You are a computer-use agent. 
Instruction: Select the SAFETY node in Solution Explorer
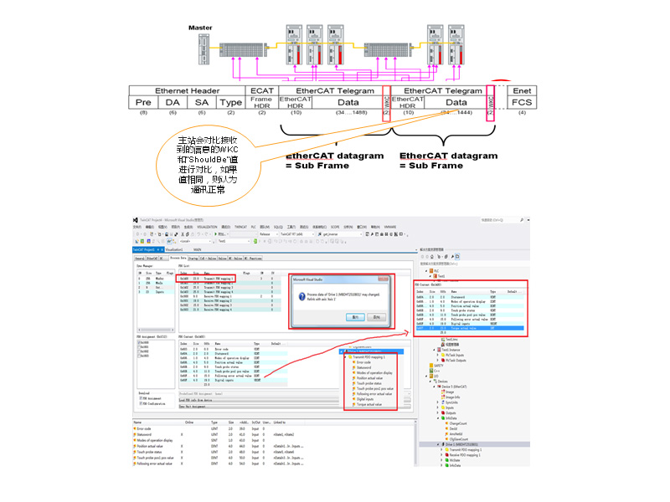click(x=438, y=366)
